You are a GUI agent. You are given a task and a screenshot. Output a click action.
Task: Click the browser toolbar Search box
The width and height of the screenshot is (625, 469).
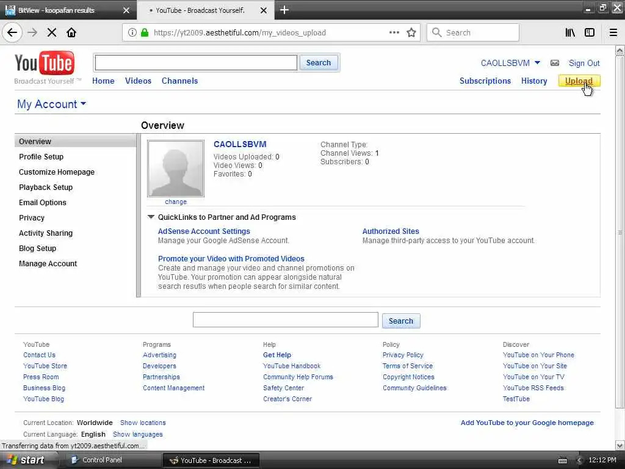[473, 32]
